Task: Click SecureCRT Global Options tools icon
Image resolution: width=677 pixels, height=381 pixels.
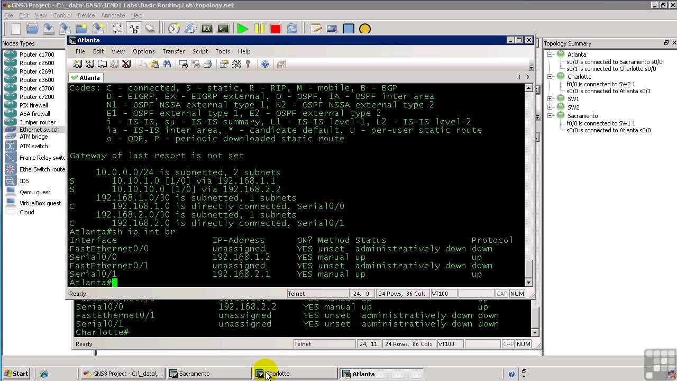Action: (236, 64)
